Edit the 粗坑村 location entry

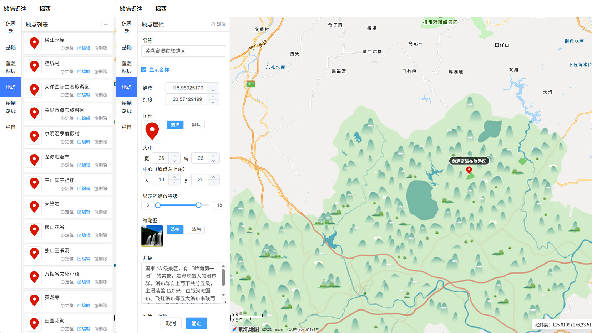[84, 72]
